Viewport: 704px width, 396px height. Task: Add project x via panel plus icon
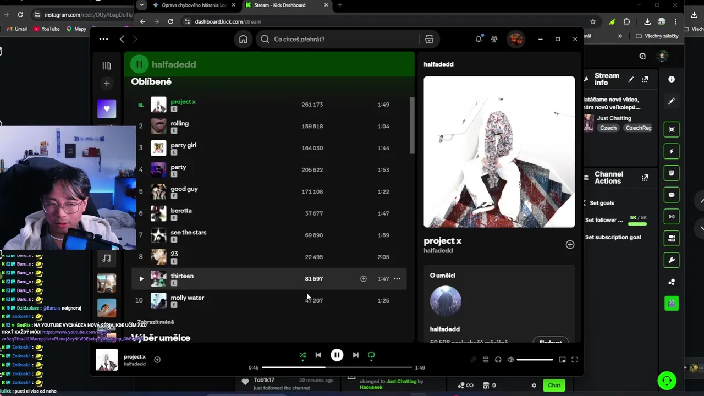click(x=570, y=245)
